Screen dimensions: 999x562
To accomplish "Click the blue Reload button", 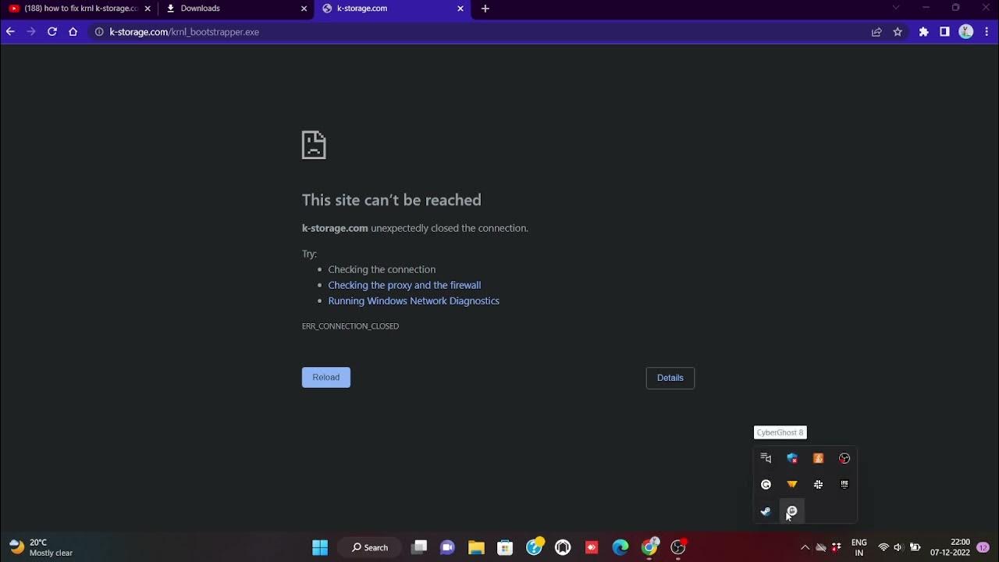I will tap(326, 377).
